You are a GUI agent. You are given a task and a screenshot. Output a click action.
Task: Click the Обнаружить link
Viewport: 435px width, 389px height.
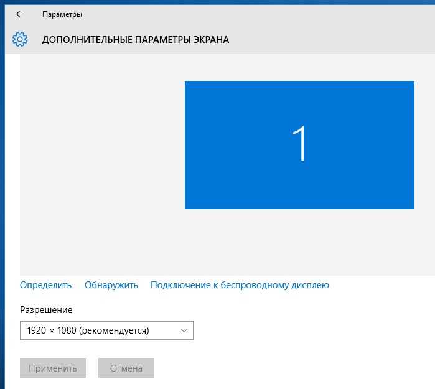111,285
